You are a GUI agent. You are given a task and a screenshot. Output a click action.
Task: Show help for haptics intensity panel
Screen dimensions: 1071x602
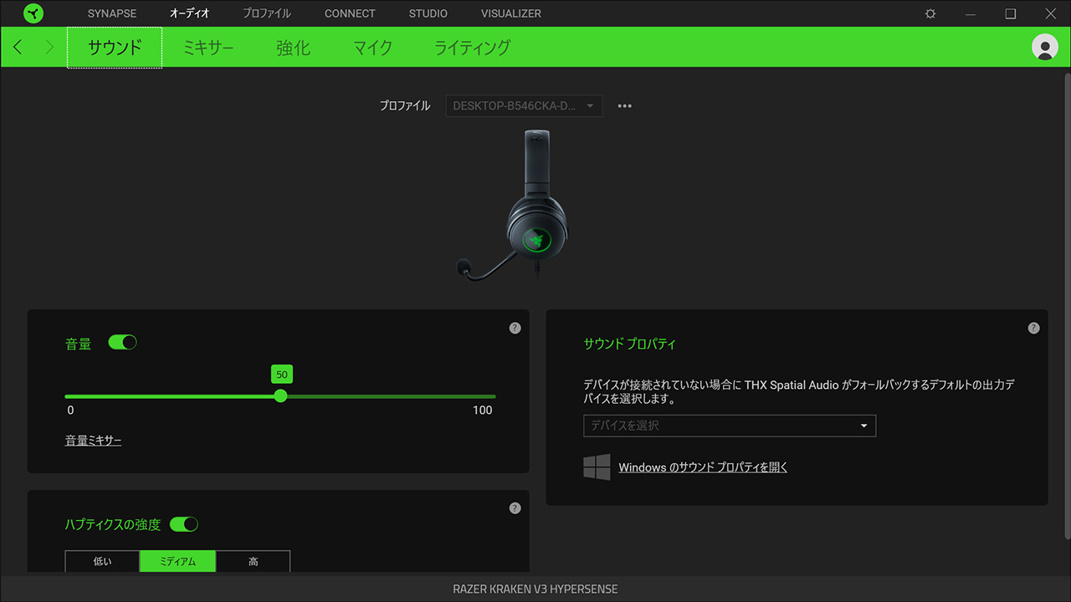515,508
